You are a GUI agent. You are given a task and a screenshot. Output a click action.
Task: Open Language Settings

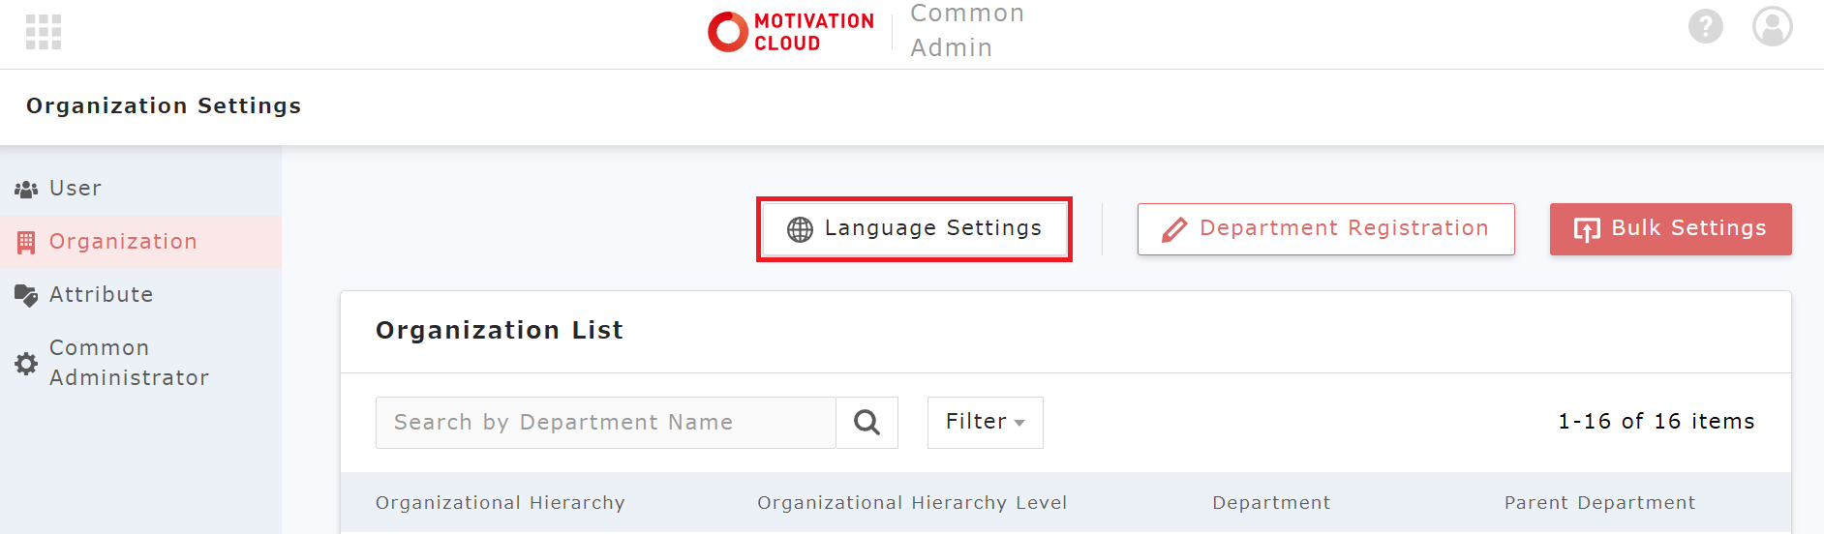point(915,229)
